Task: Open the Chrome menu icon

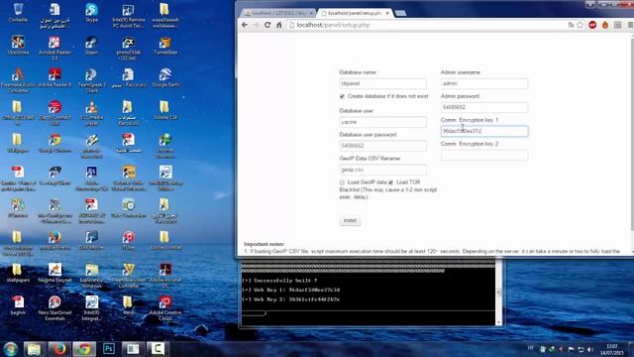Action: click(x=630, y=25)
